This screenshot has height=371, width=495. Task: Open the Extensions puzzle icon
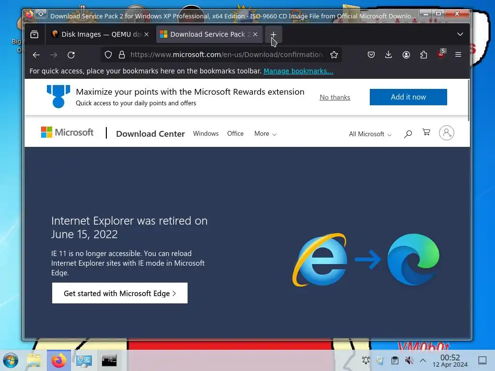point(423,55)
